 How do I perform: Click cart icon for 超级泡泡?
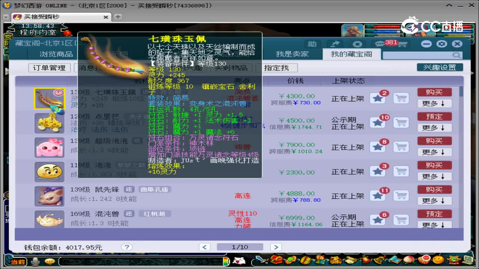(x=401, y=147)
